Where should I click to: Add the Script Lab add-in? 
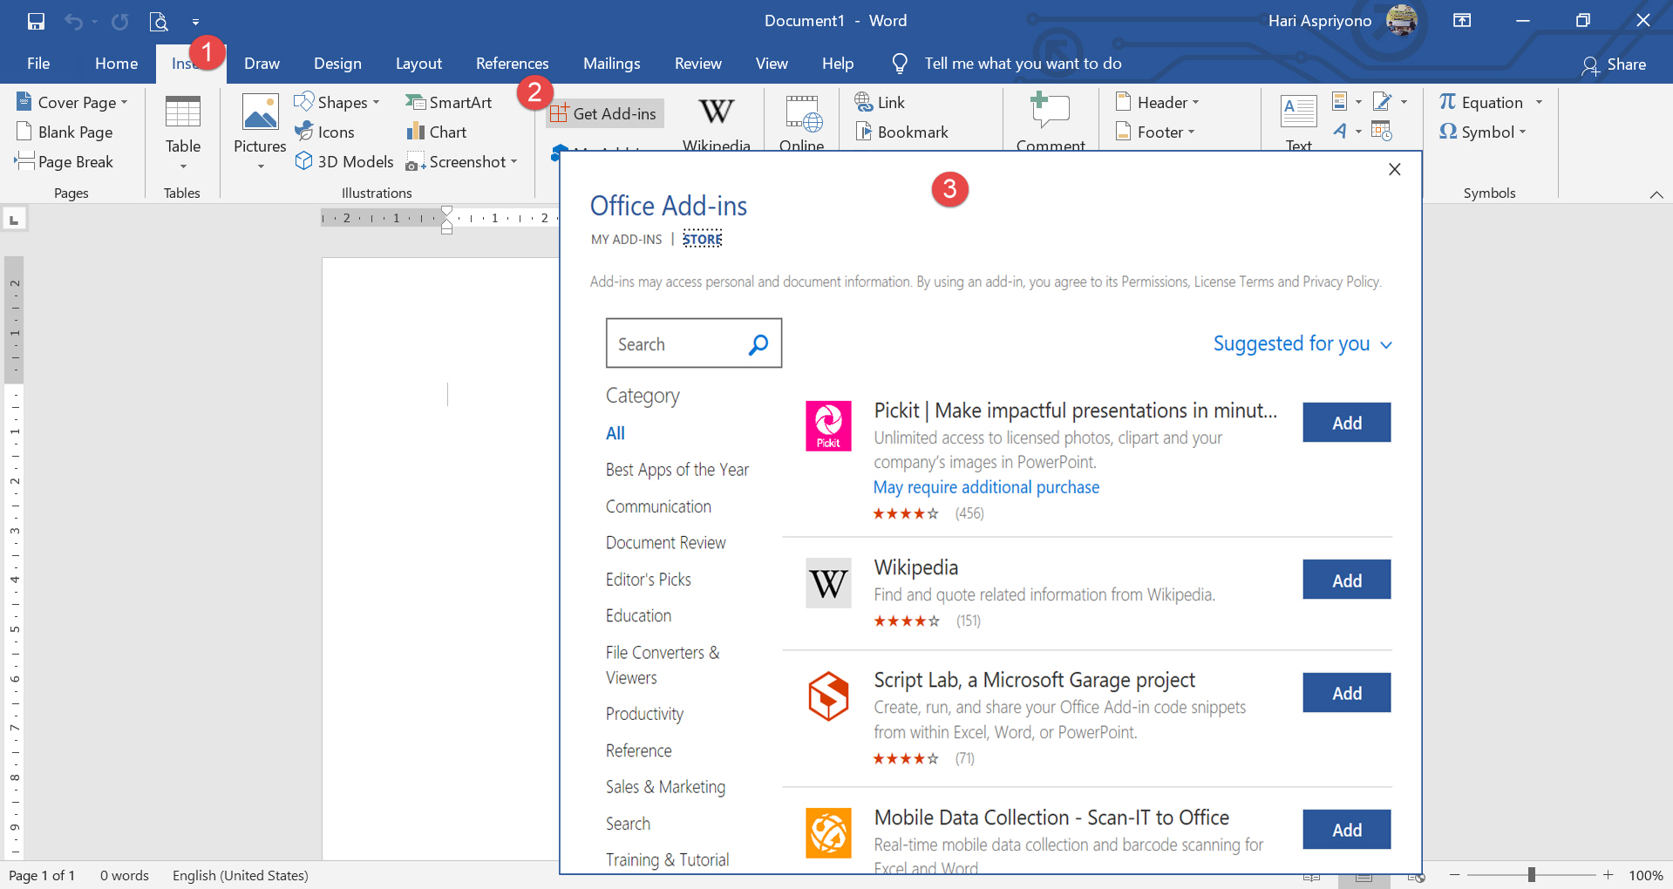point(1345,692)
